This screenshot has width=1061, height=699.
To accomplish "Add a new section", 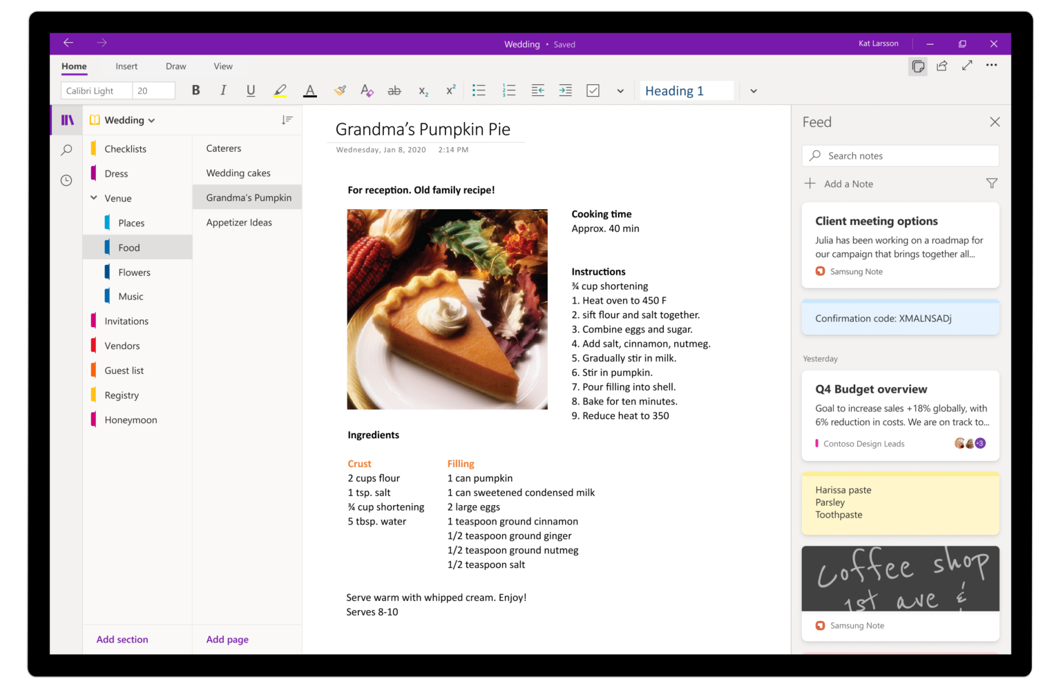I will click(x=122, y=639).
